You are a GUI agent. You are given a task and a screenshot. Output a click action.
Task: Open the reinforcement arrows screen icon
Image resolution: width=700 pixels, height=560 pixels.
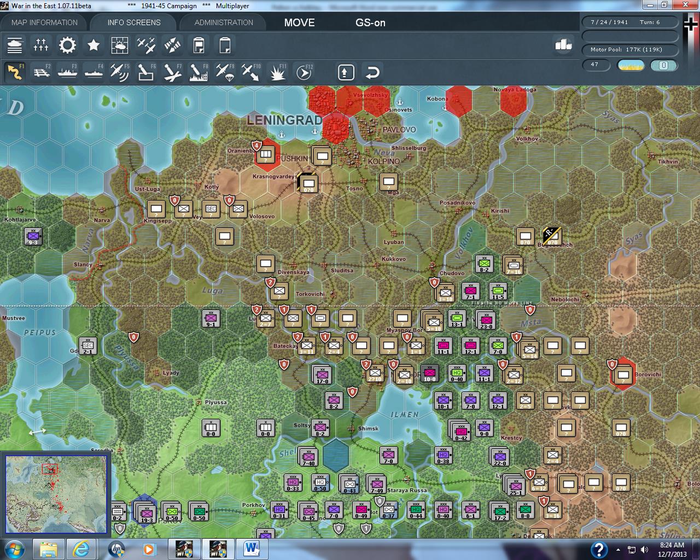[172, 45]
